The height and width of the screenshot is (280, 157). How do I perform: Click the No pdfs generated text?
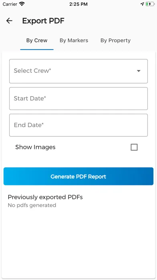coord(32,205)
